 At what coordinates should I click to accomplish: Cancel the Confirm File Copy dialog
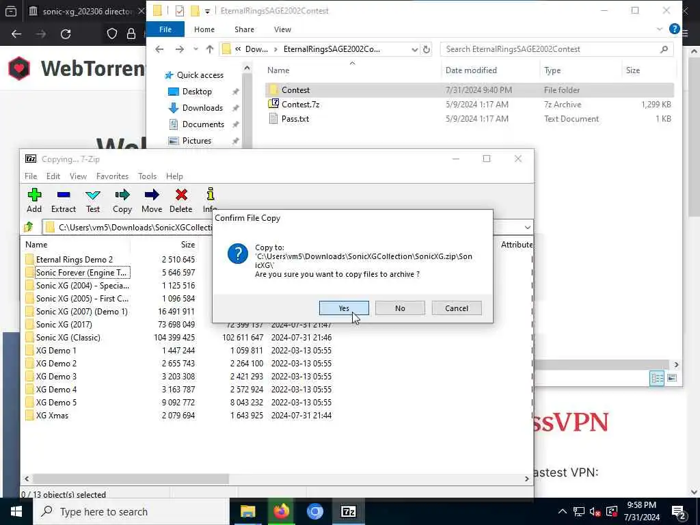coord(456,308)
